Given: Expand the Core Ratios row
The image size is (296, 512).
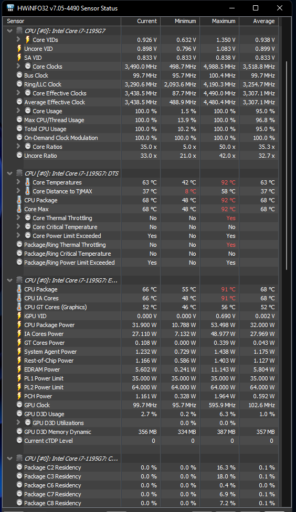Looking at the screenshot, I should coord(18,147).
